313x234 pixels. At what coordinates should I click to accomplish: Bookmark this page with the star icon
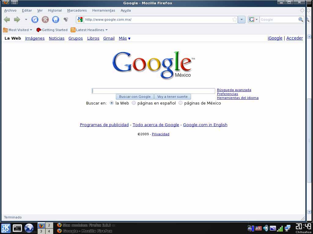tap(234, 19)
